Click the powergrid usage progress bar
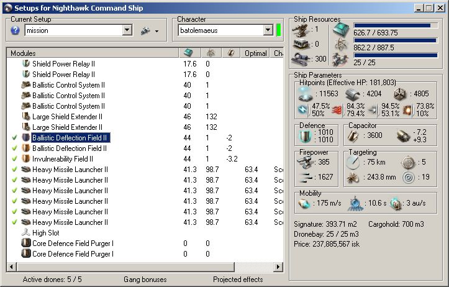The image size is (449, 287). coord(396,40)
